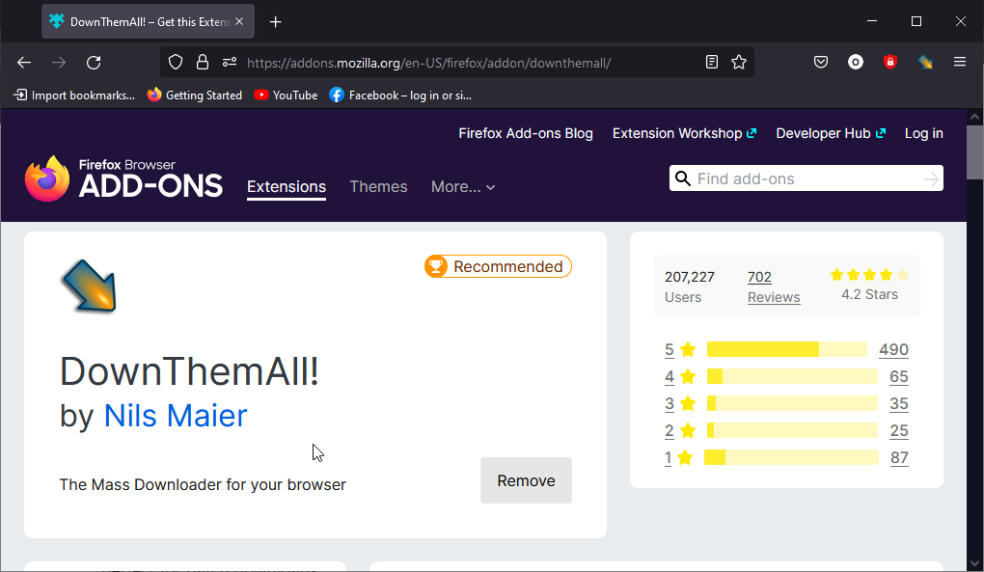Open author Nils Maier's profile

point(176,416)
